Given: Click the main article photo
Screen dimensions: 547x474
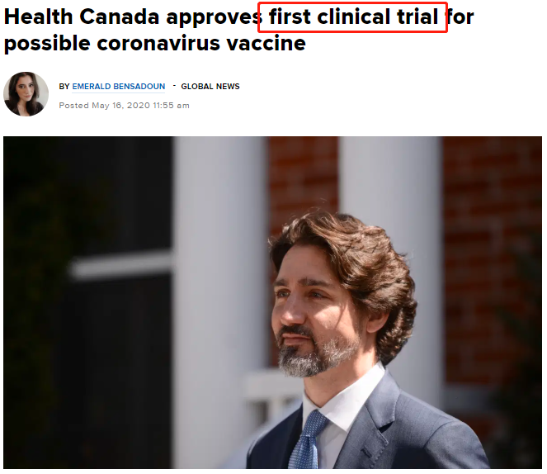Looking at the screenshot, I should (x=272, y=302).
